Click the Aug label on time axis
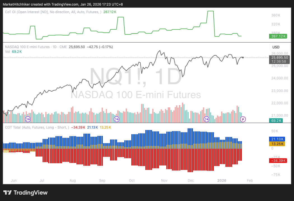 73,180
